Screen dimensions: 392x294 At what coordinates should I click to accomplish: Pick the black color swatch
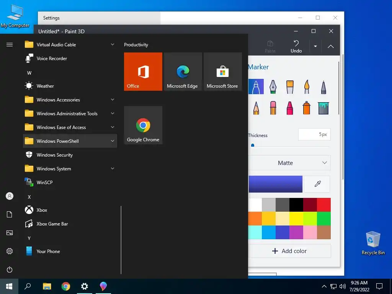[x=296, y=205]
